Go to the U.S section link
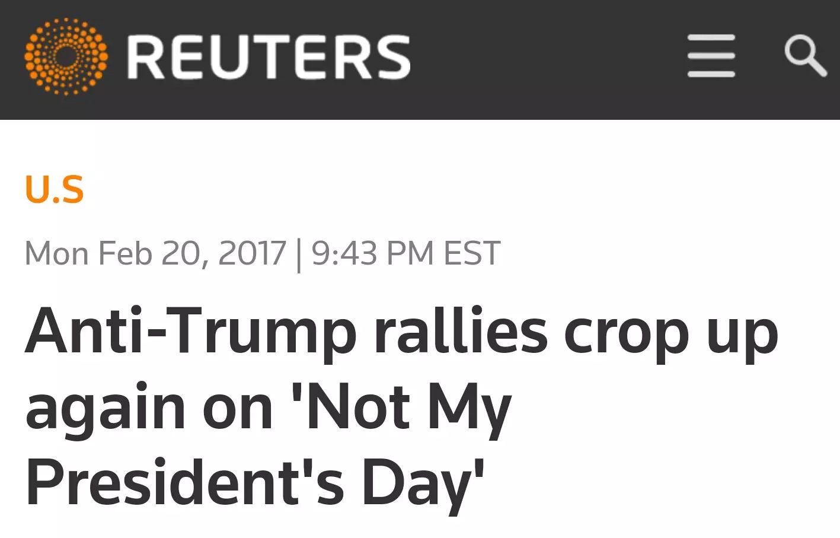 click(54, 190)
